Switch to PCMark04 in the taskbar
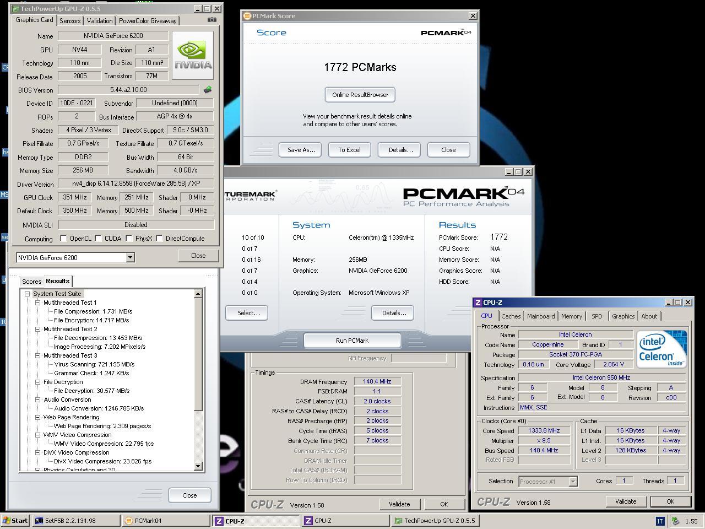Viewport: 705px width, 529px height. pos(165,521)
